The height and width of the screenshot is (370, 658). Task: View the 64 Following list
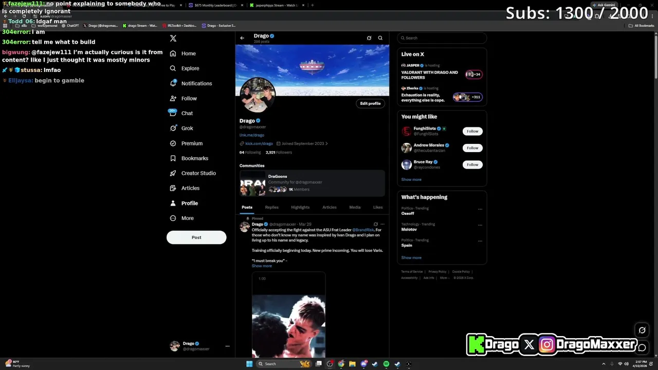point(250,153)
